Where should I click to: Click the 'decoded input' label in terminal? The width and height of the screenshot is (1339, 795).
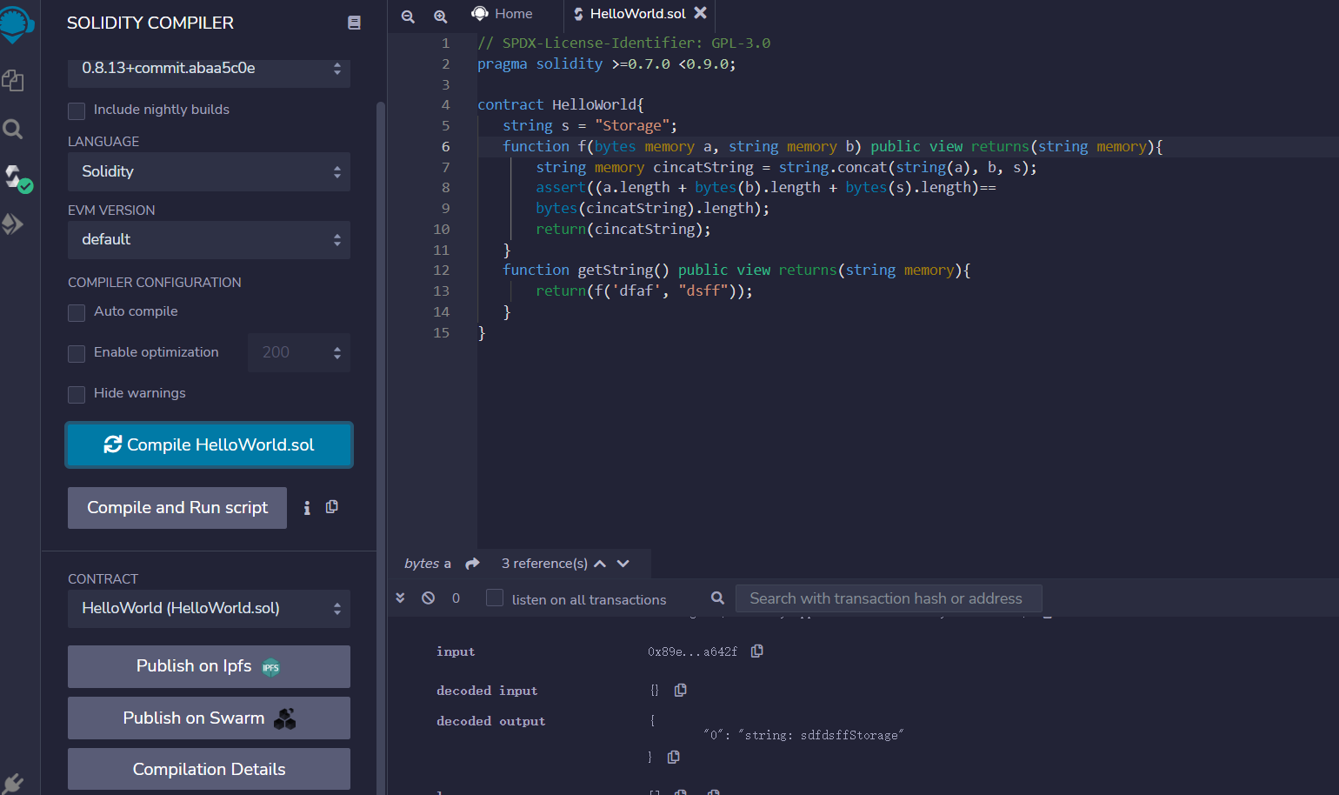(487, 691)
